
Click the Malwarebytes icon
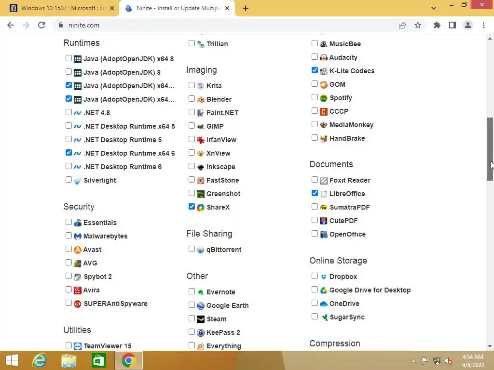78,236
